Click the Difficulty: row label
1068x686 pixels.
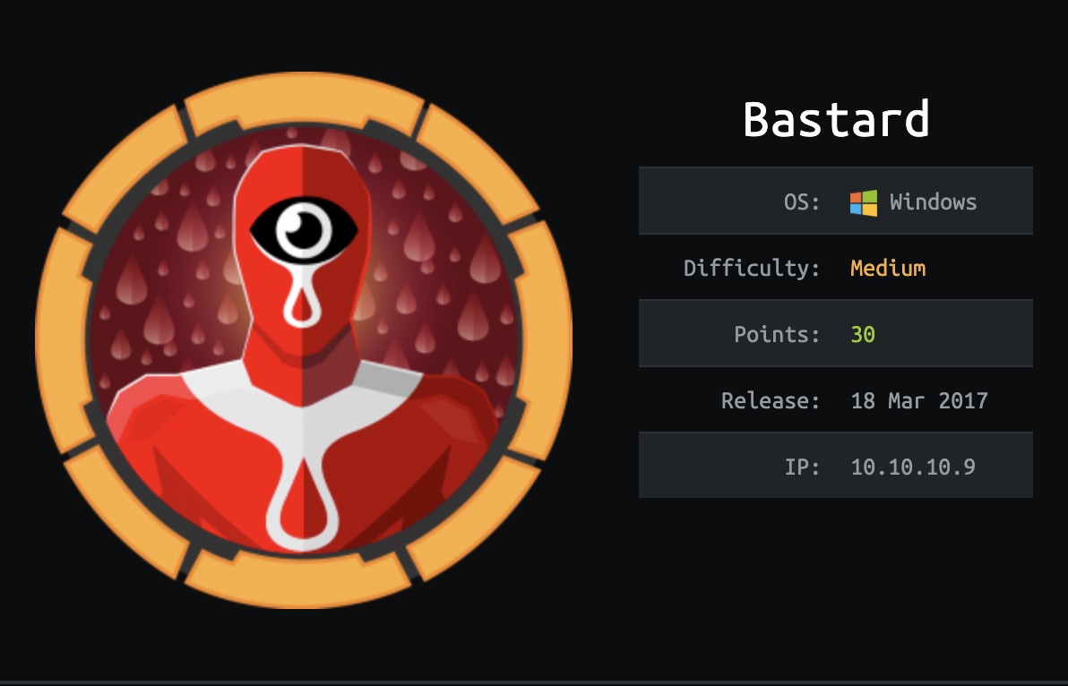click(752, 268)
